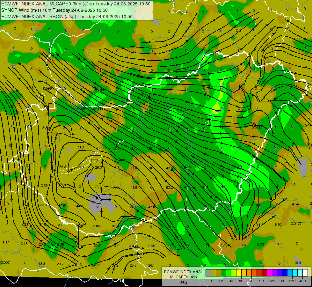Click the map value 4.66
Screen dimensions: 312x287
pyautogui.click(x=30, y=88)
